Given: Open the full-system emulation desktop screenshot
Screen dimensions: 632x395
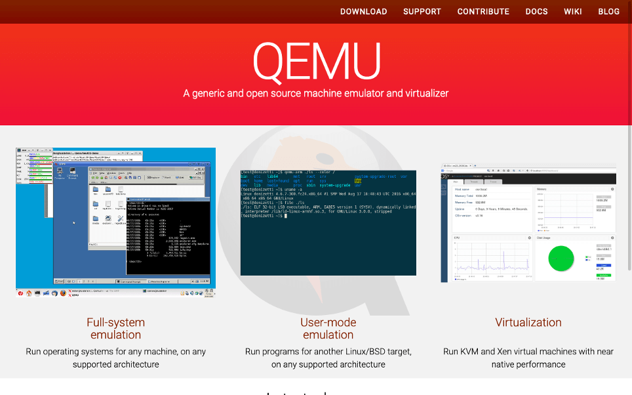Looking at the screenshot, I should tap(115, 222).
